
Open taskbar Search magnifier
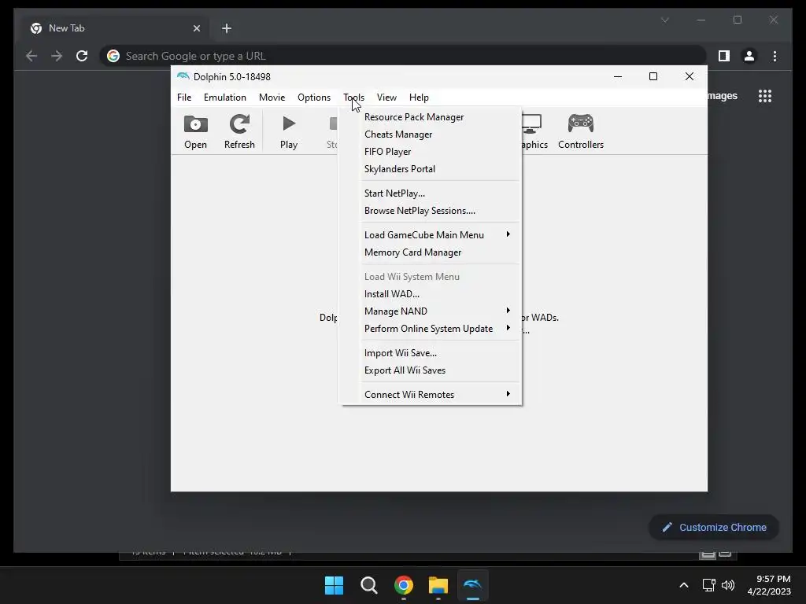click(368, 585)
